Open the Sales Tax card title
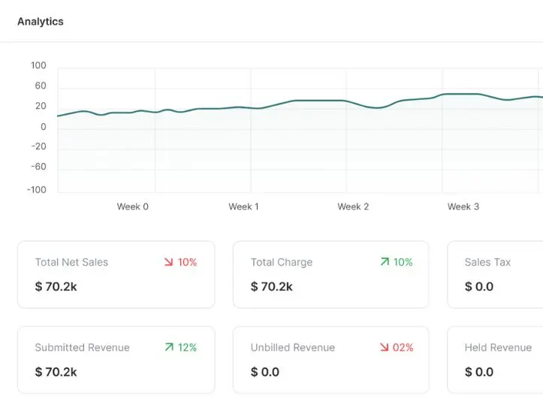The height and width of the screenshot is (407, 543). point(487,262)
